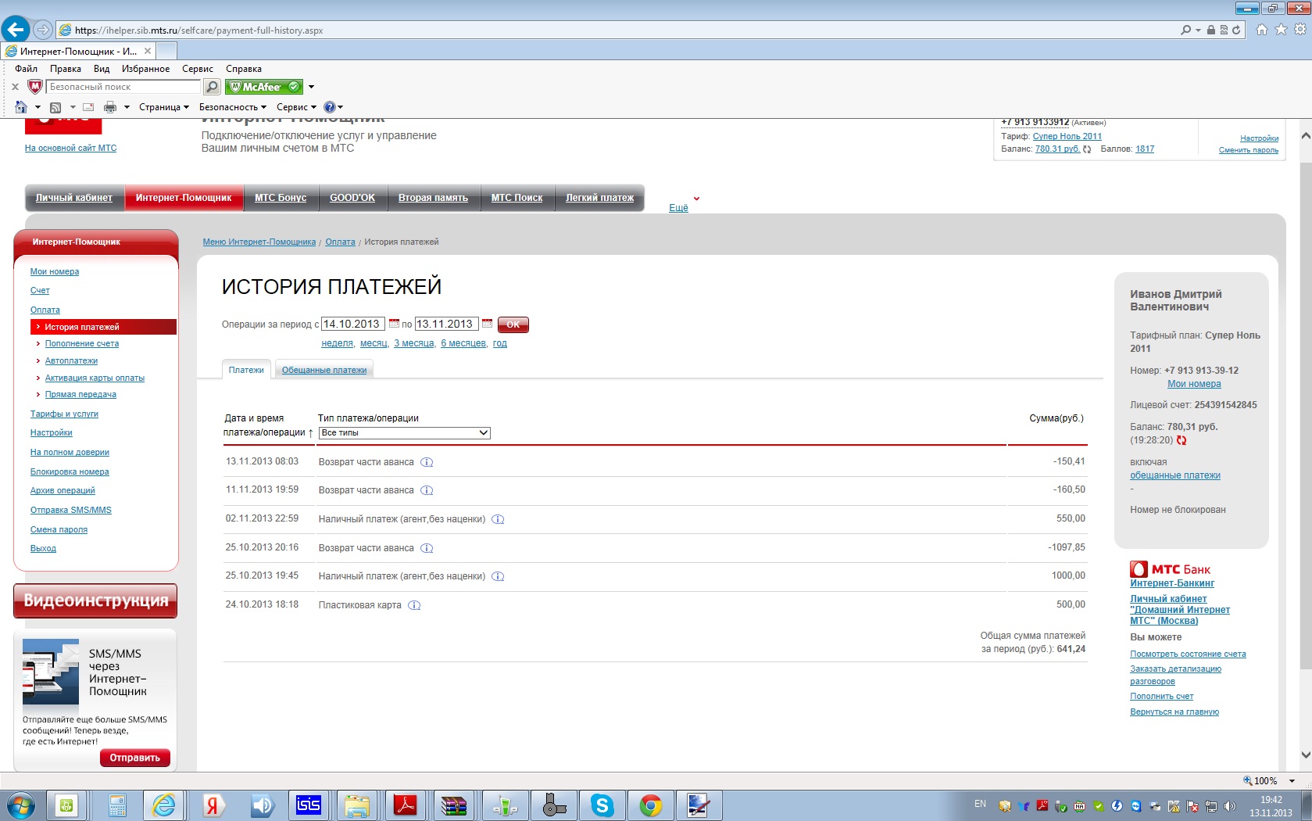Open Yandex browser from the taskbar
The height and width of the screenshot is (821, 1312).
point(212,805)
